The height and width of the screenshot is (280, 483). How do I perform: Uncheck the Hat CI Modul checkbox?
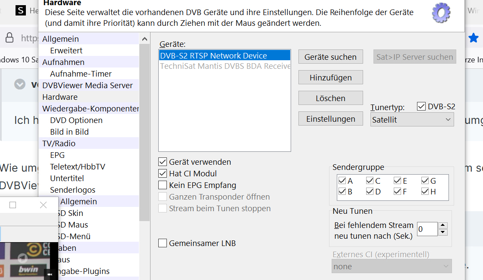coord(163,173)
